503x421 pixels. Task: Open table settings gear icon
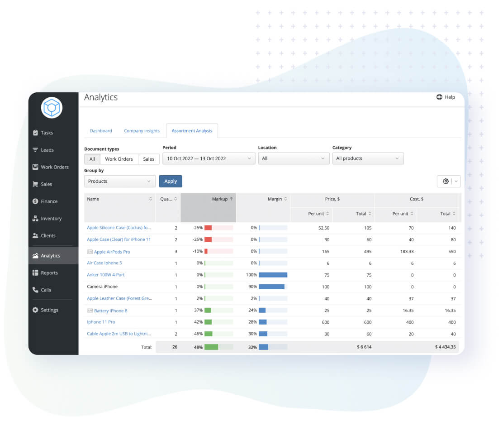tap(445, 181)
